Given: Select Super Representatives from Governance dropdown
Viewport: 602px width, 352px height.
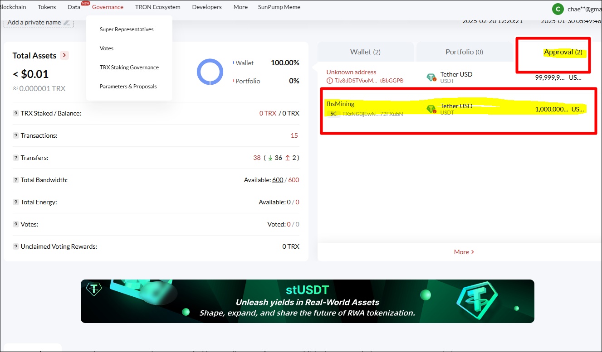Looking at the screenshot, I should pyautogui.click(x=127, y=29).
